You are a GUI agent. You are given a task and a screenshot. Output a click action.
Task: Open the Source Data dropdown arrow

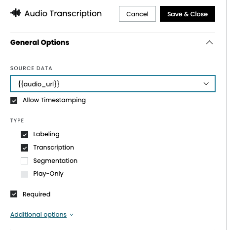(x=206, y=84)
